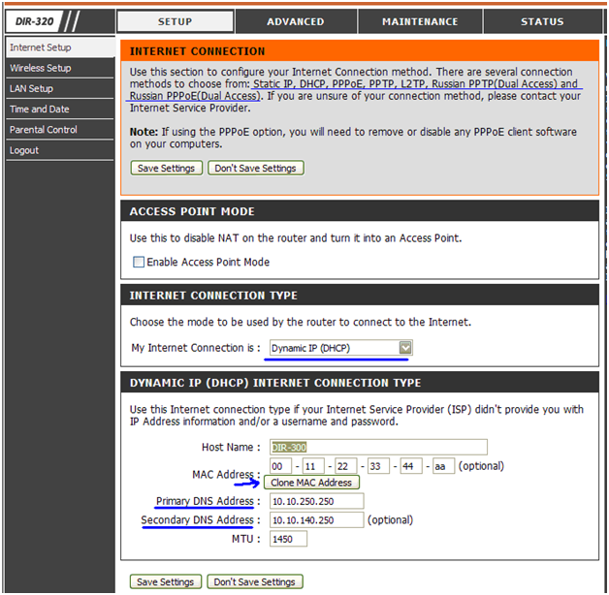Open Parental Control section
609x595 pixels.
click(43, 130)
